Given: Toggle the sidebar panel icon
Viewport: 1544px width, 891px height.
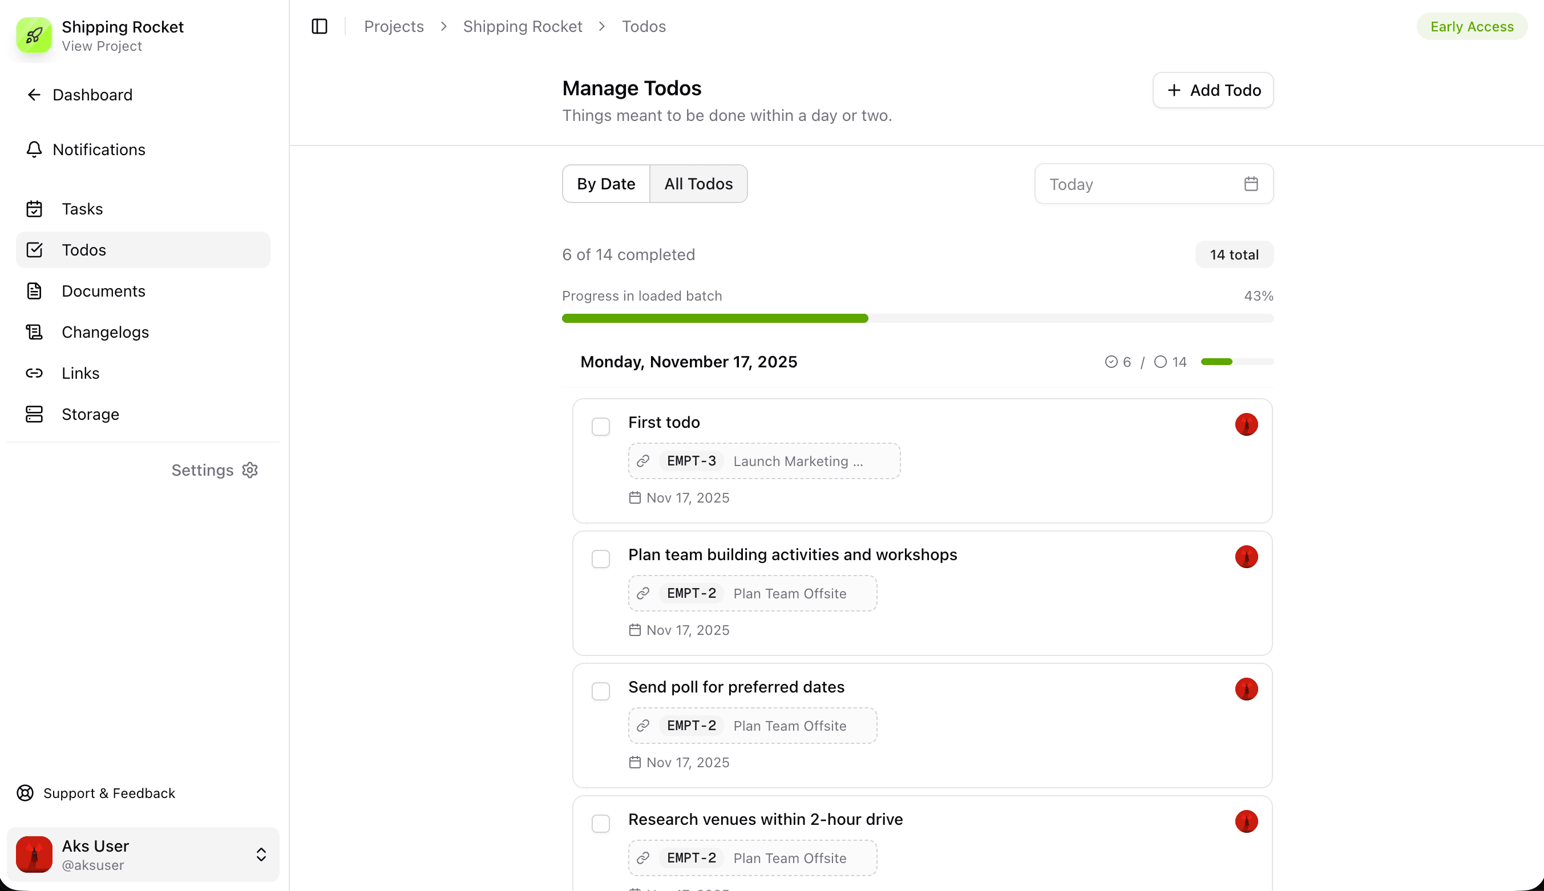Looking at the screenshot, I should tap(320, 26).
